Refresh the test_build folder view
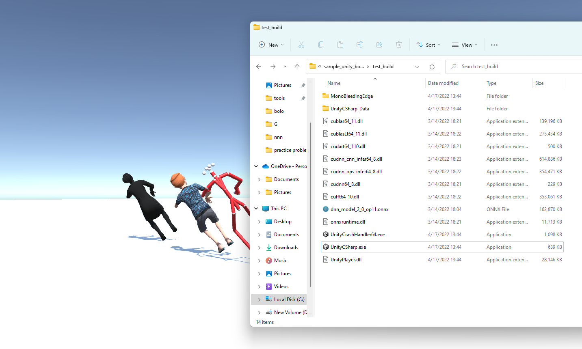The image size is (582, 349). [432, 66]
